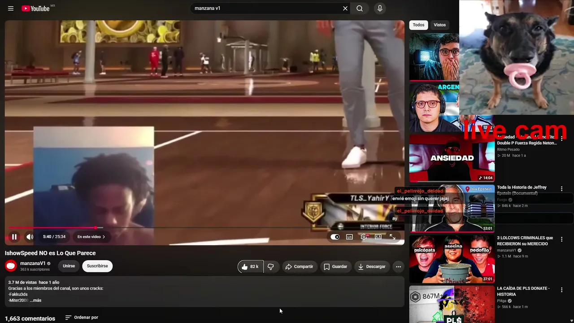Start voice search with the microphone

pyautogui.click(x=380, y=9)
